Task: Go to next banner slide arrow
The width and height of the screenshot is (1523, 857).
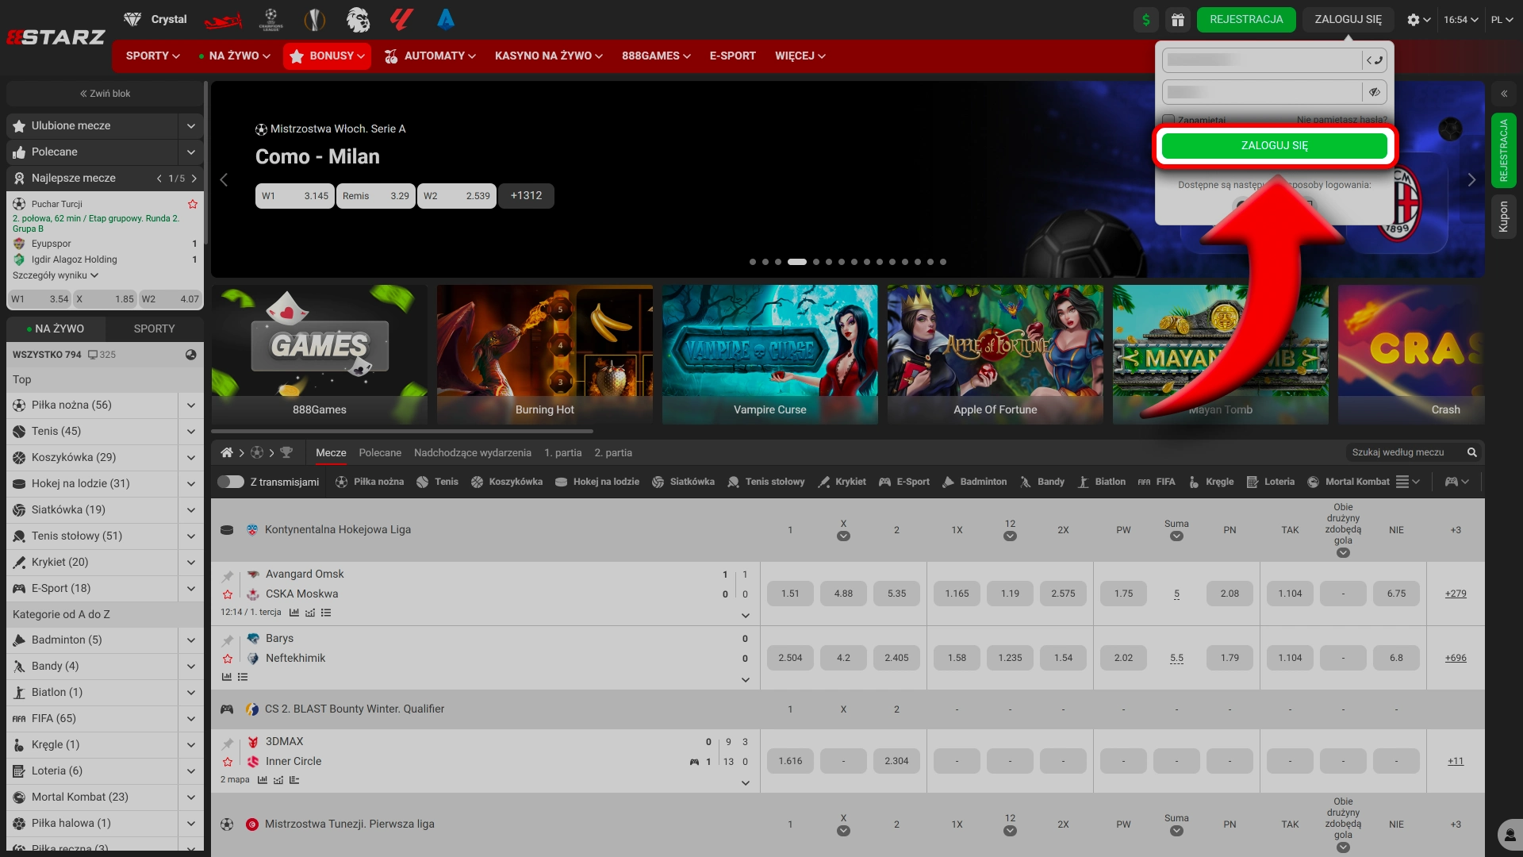Action: (x=1471, y=180)
